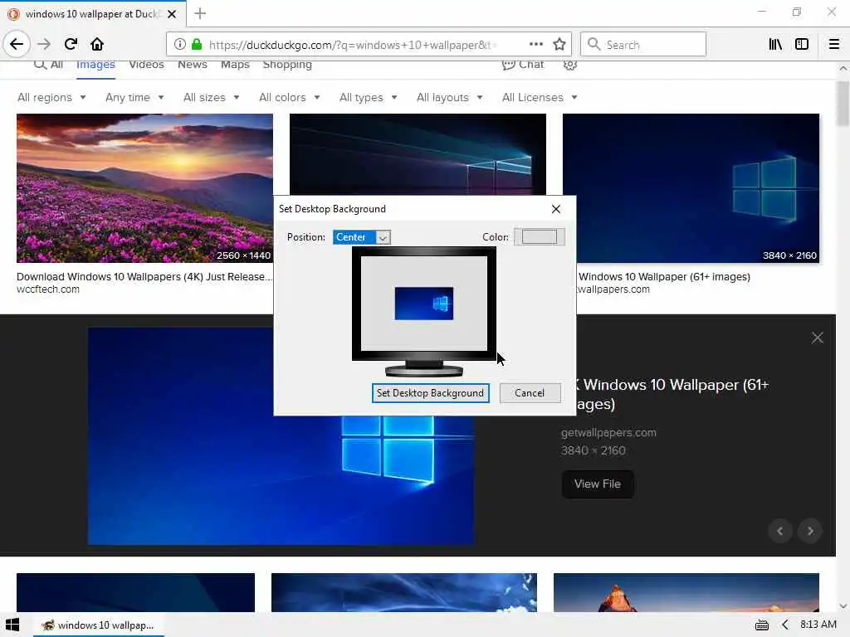This screenshot has width=850, height=637.
Task: Pick a background color from Color swatch
Action: click(540, 237)
